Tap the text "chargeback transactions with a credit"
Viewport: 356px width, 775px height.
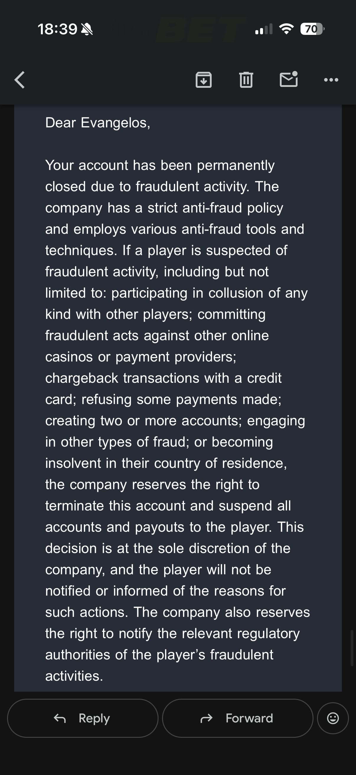pyautogui.click(x=164, y=378)
